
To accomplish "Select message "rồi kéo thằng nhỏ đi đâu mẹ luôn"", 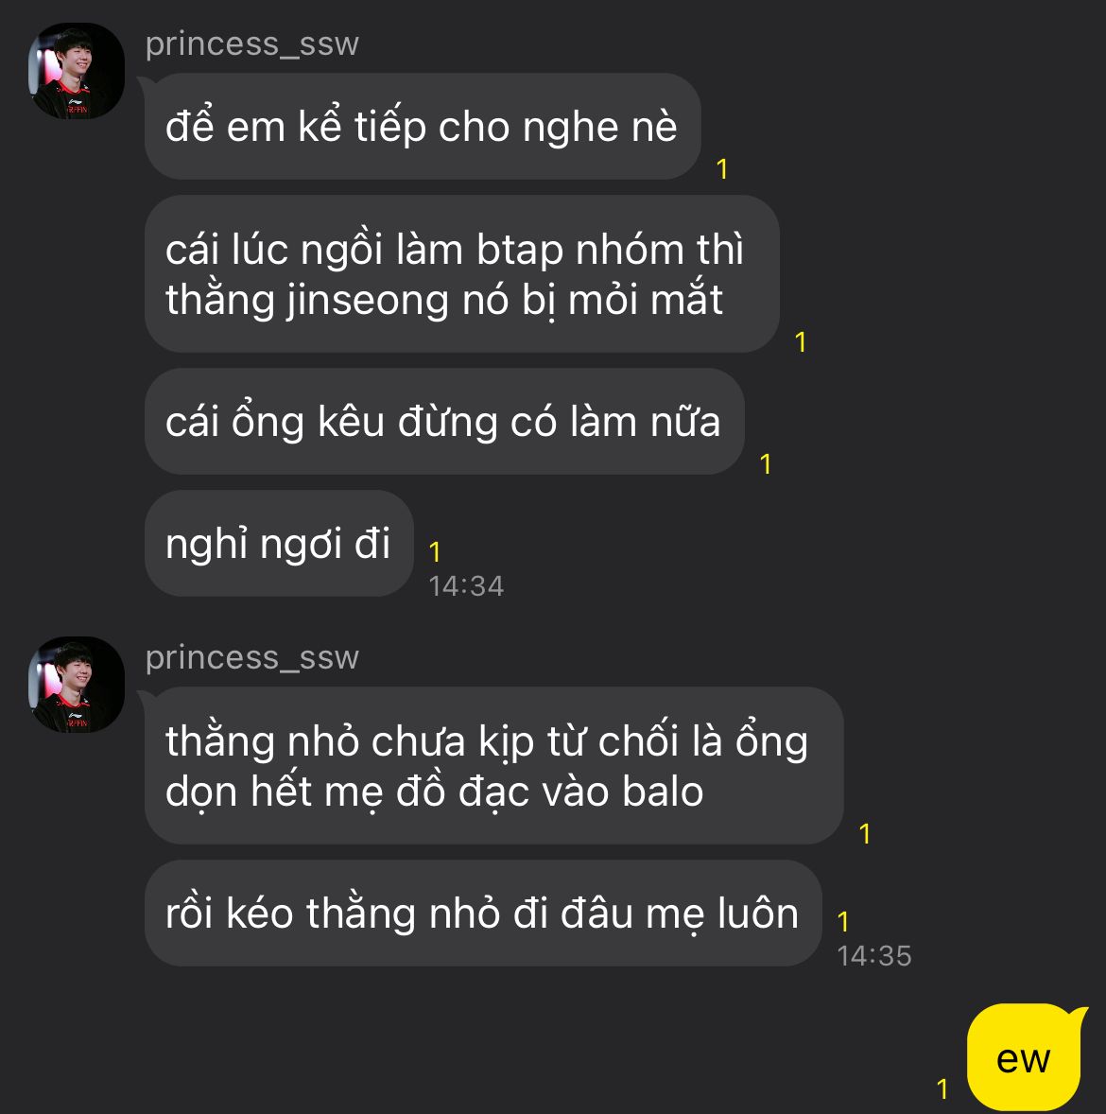I will click(x=483, y=913).
